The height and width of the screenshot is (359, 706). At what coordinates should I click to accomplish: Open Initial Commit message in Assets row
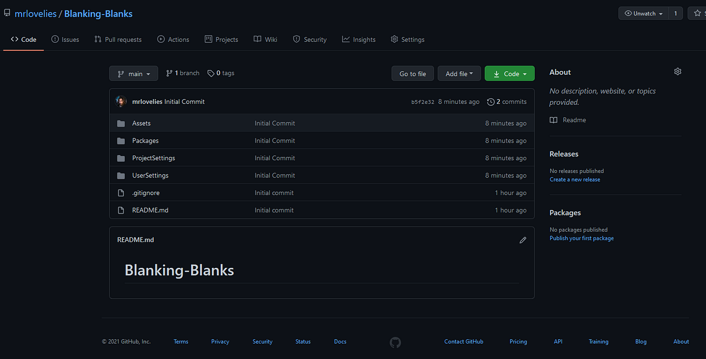pos(275,123)
